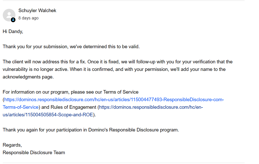Click Schuyler Walchek's profile avatar
The width and height of the screenshot is (259, 164).
[9, 15]
